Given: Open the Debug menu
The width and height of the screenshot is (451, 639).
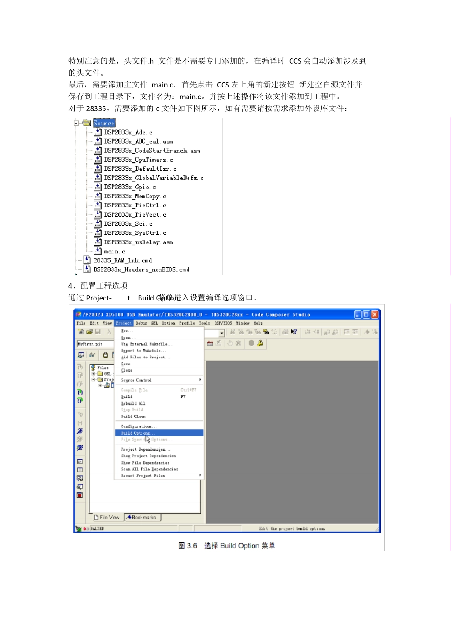Looking at the screenshot, I should (141, 323).
